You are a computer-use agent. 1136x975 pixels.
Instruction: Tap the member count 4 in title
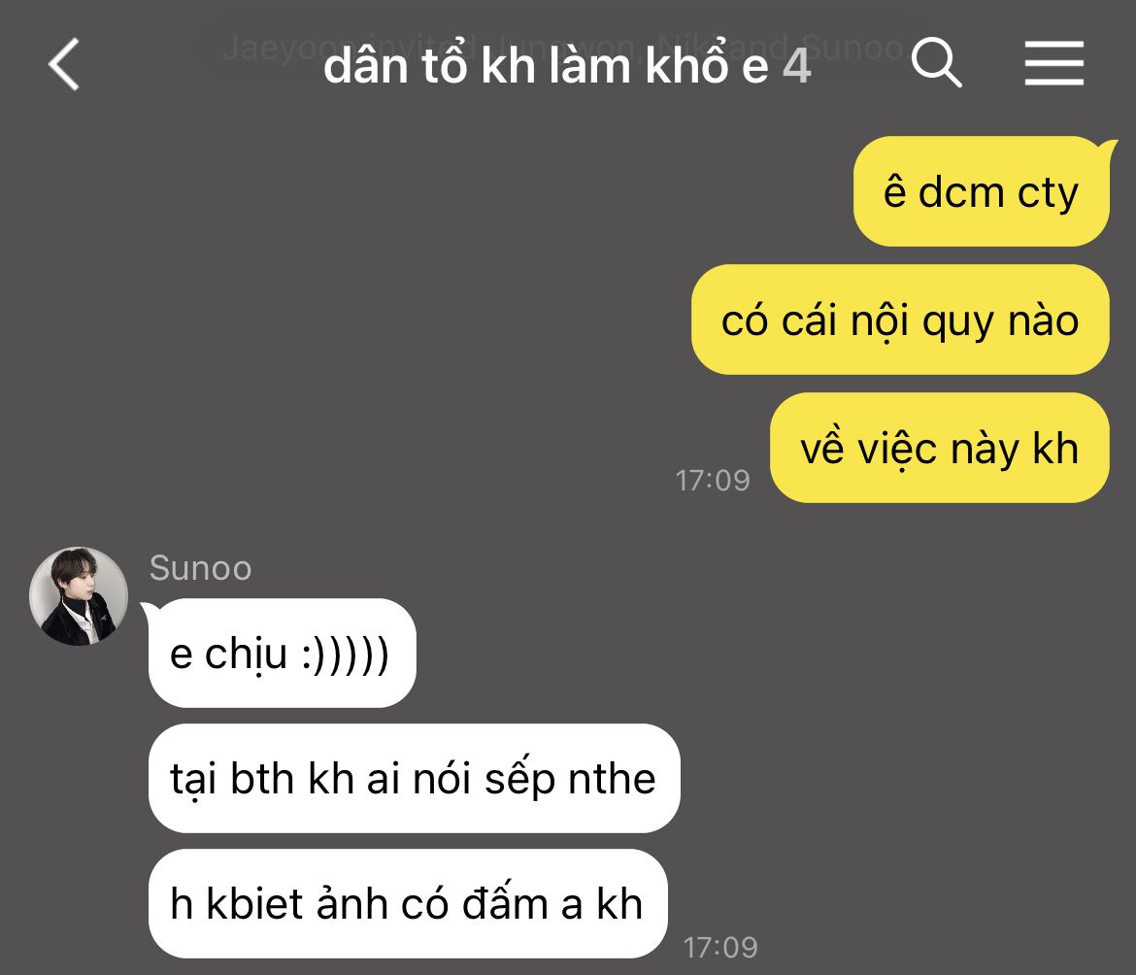[796, 67]
